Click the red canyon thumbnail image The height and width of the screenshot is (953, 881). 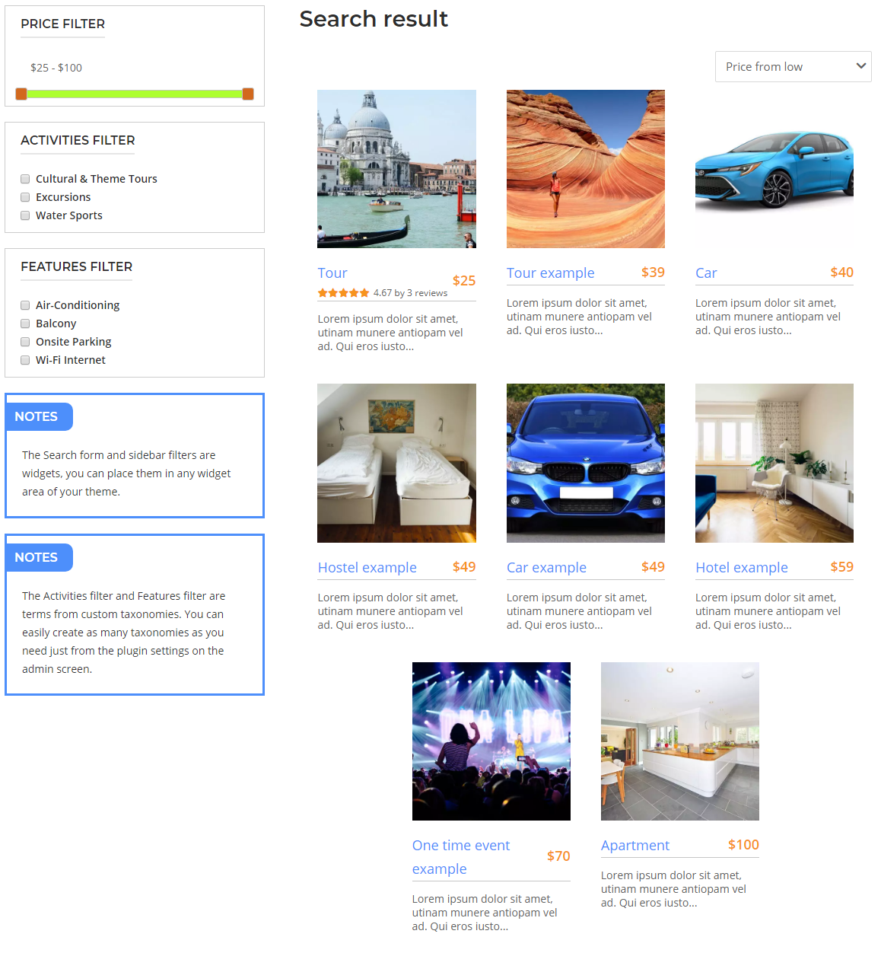(x=586, y=169)
